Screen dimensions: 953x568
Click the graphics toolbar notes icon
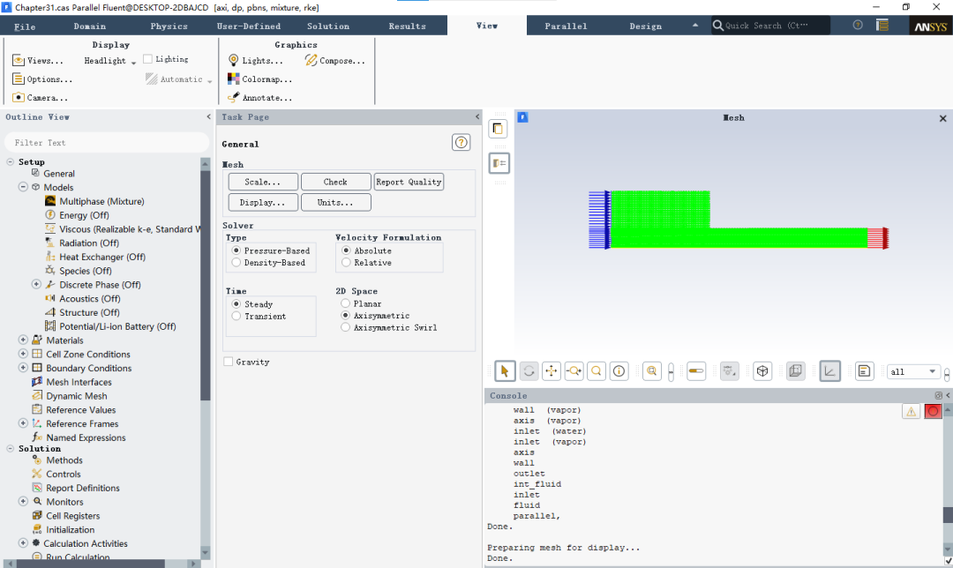864,371
